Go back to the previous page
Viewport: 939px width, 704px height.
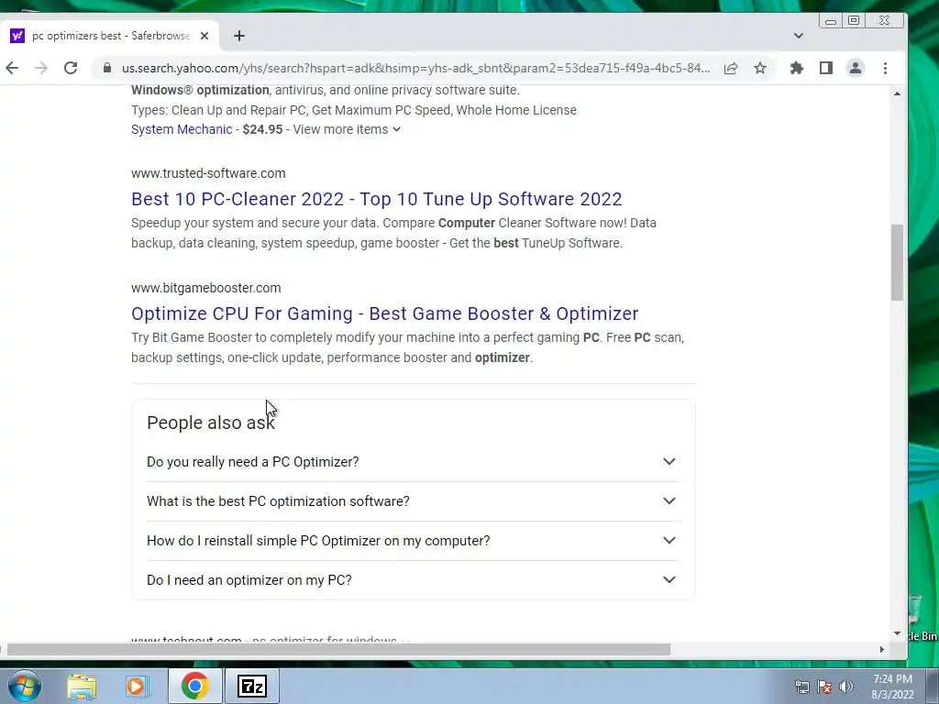point(12,68)
